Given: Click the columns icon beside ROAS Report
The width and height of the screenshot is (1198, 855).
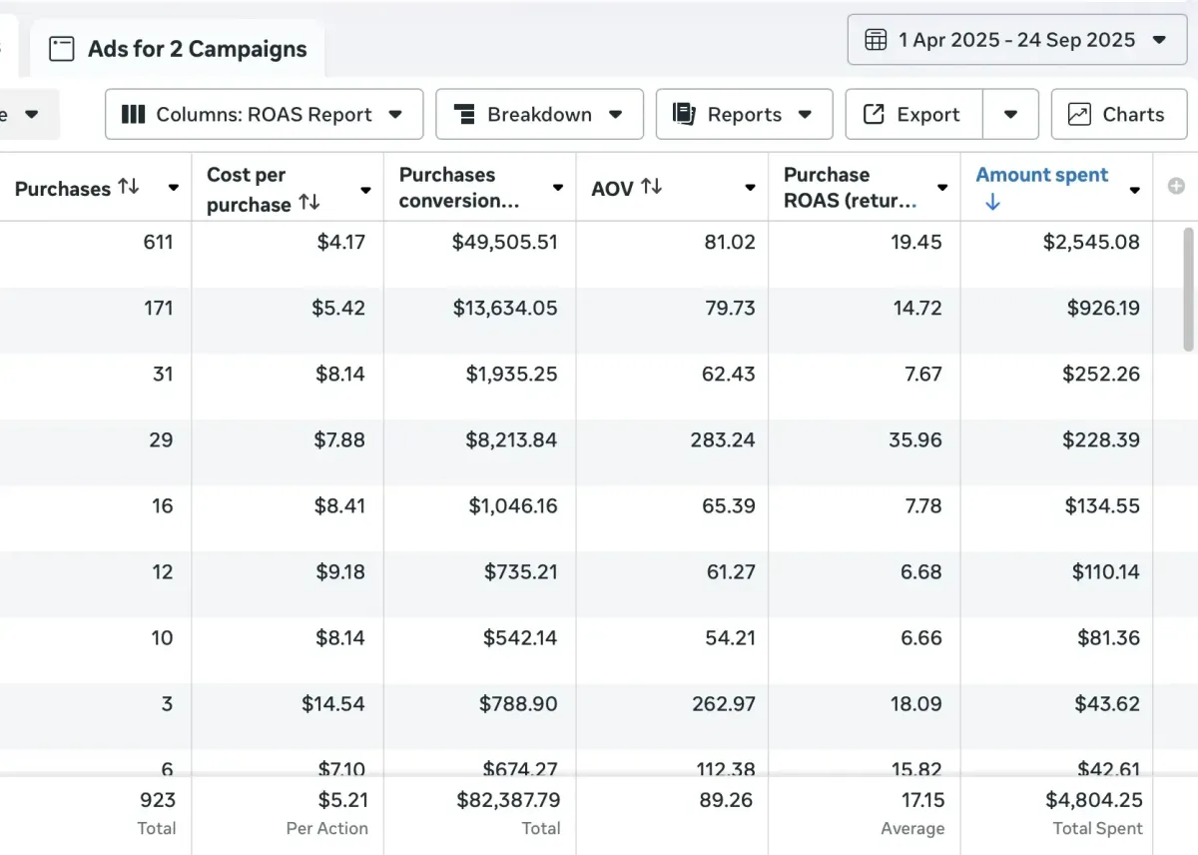Looking at the screenshot, I should pos(133,115).
